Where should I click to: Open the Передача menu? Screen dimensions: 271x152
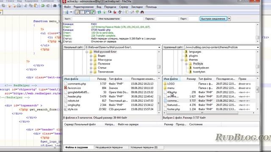(x=110, y=7)
